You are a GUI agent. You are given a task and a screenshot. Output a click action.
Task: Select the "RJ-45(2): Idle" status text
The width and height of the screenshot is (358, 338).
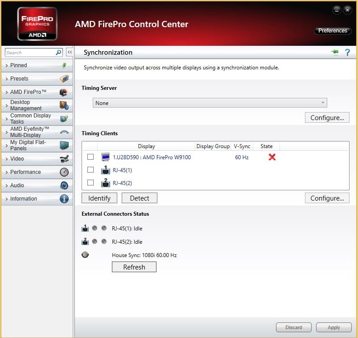pyautogui.click(x=127, y=241)
